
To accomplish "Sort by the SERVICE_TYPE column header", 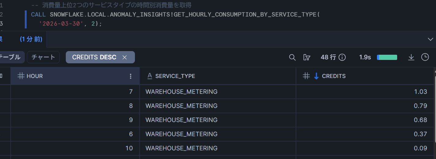I will click(x=175, y=76).
